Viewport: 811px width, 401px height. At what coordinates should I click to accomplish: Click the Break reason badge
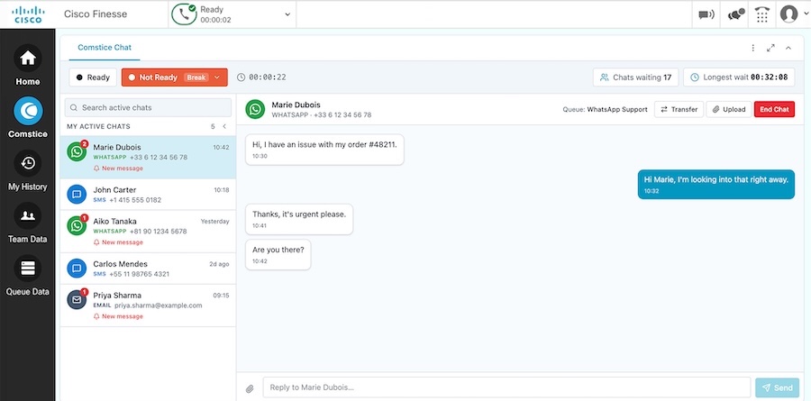pyautogui.click(x=196, y=77)
